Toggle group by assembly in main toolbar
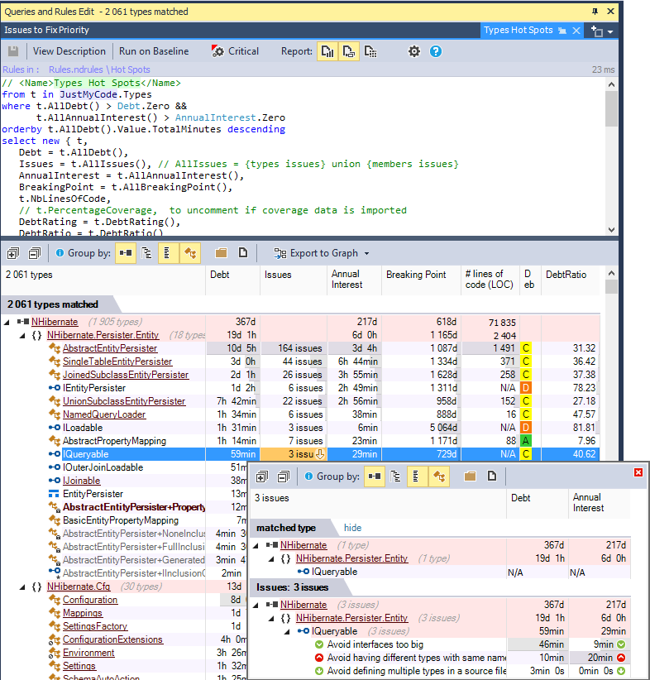Viewport: 650px width, 680px height. [126, 253]
